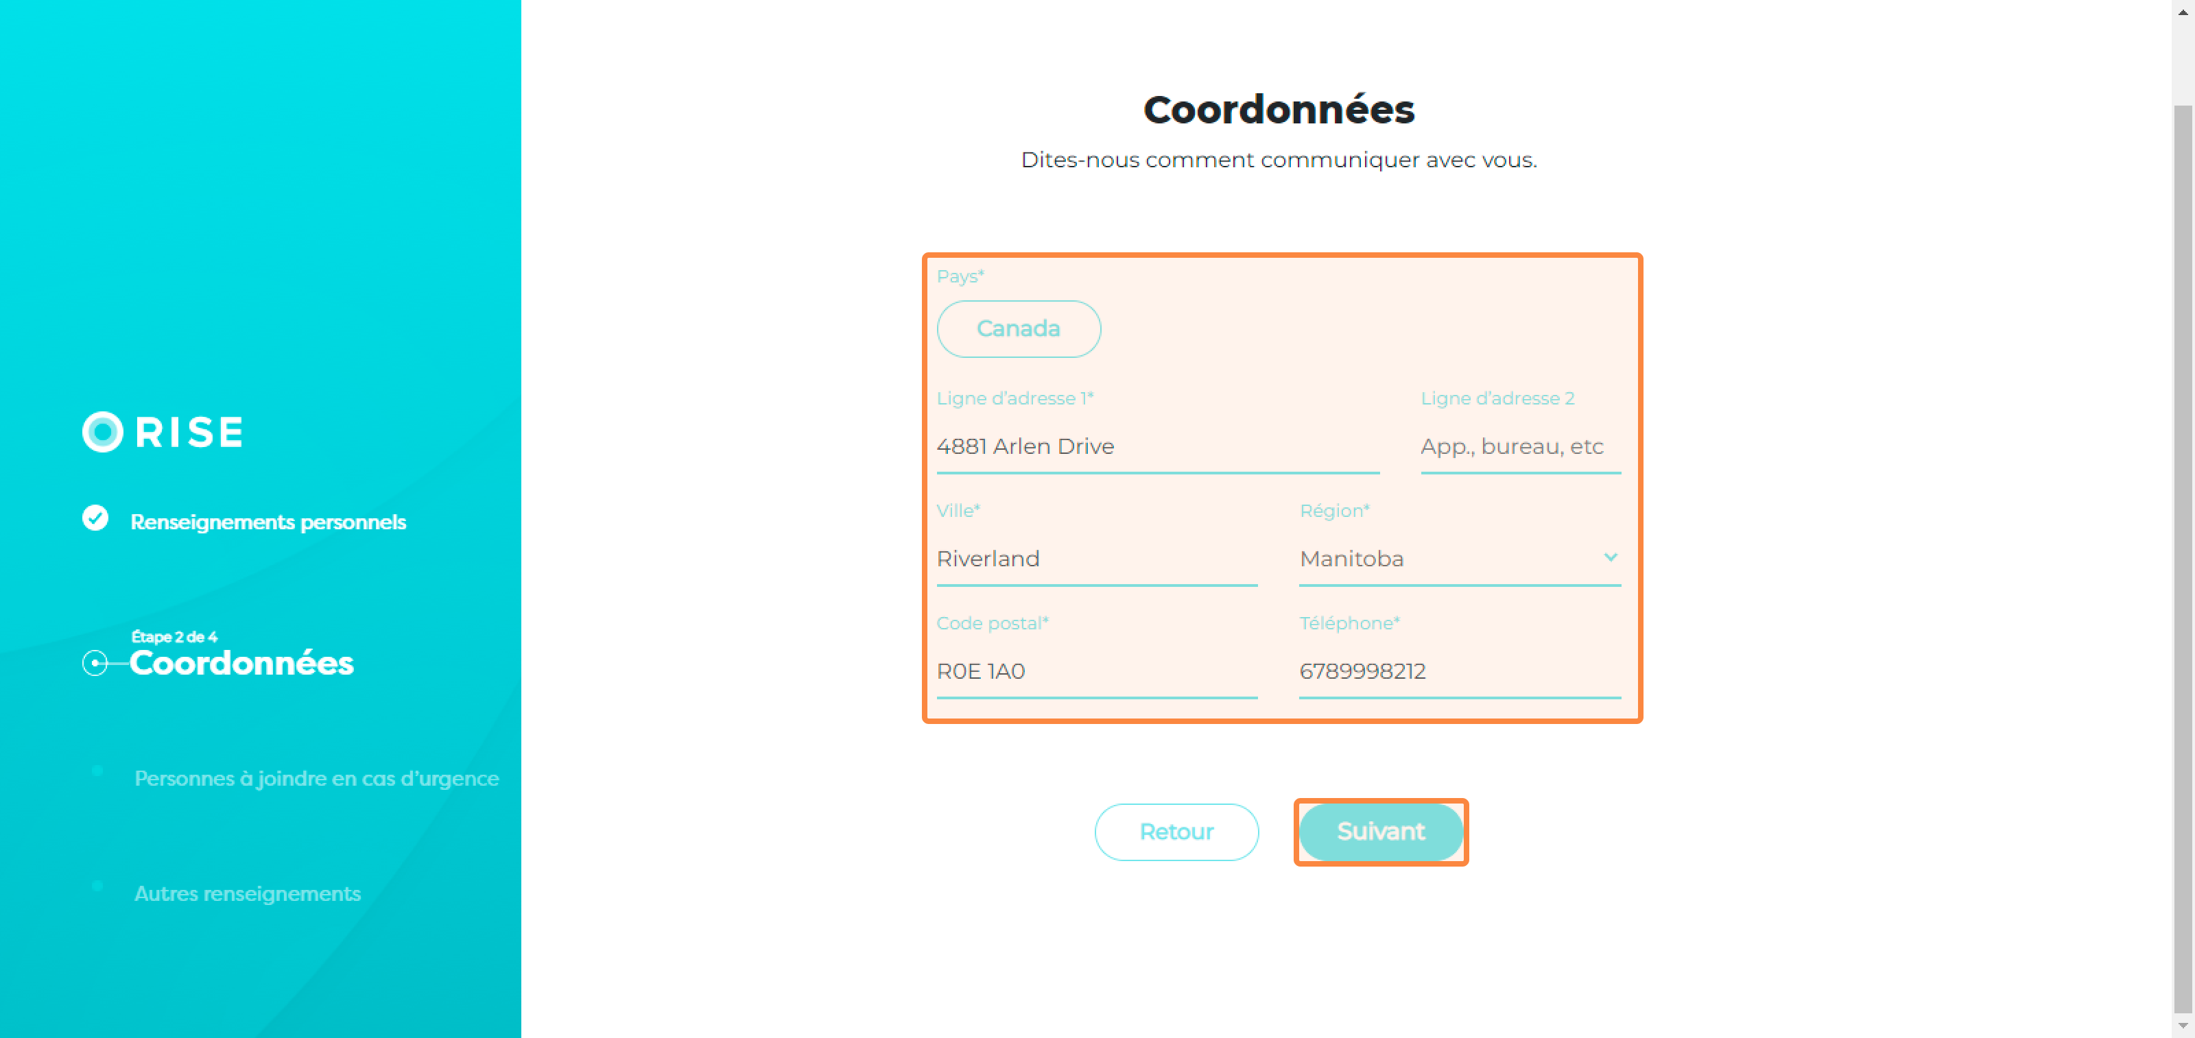Click the completed checkmark beside Renseignements personnels
The height and width of the screenshot is (1038, 2195).
tap(95, 518)
